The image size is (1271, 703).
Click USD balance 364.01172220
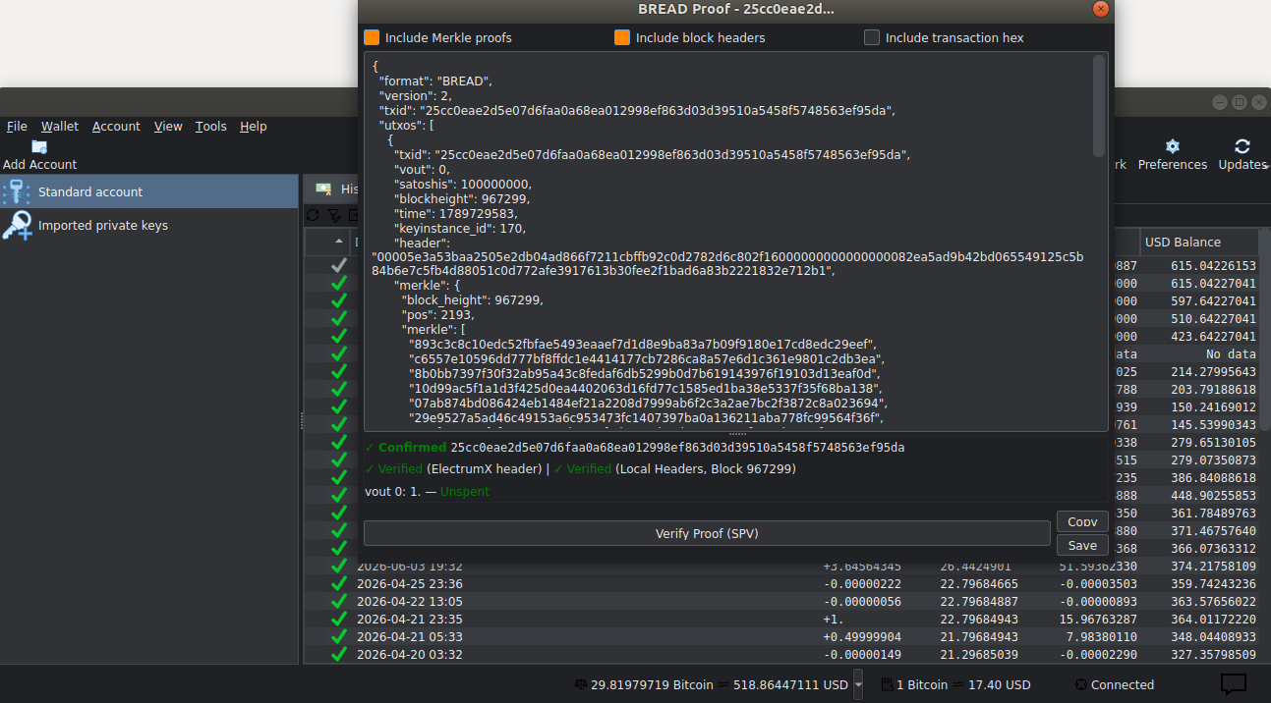pos(1213,619)
